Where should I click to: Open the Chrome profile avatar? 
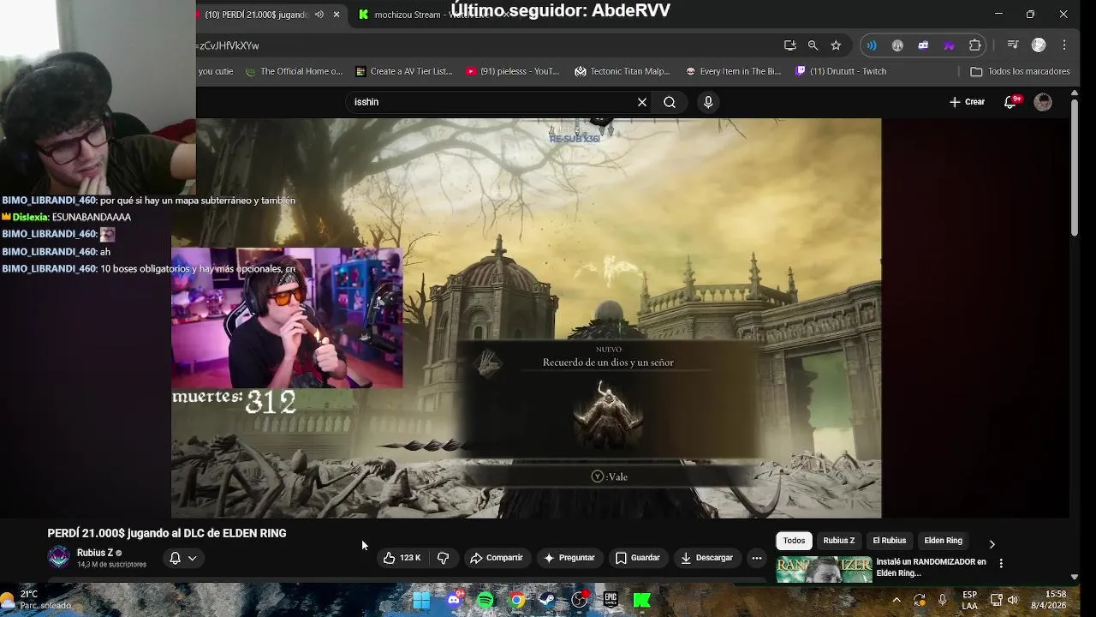coord(1039,45)
